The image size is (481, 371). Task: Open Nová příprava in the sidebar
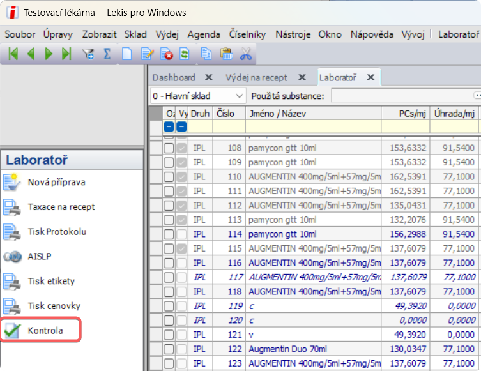pyautogui.click(x=56, y=182)
